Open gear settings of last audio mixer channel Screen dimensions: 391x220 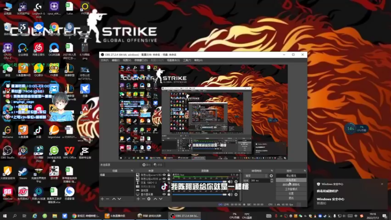coord(236,194)
